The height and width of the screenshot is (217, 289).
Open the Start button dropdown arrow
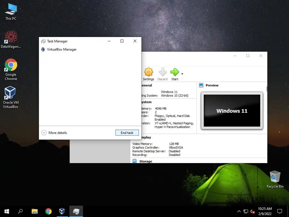click(x=182, y=74)
